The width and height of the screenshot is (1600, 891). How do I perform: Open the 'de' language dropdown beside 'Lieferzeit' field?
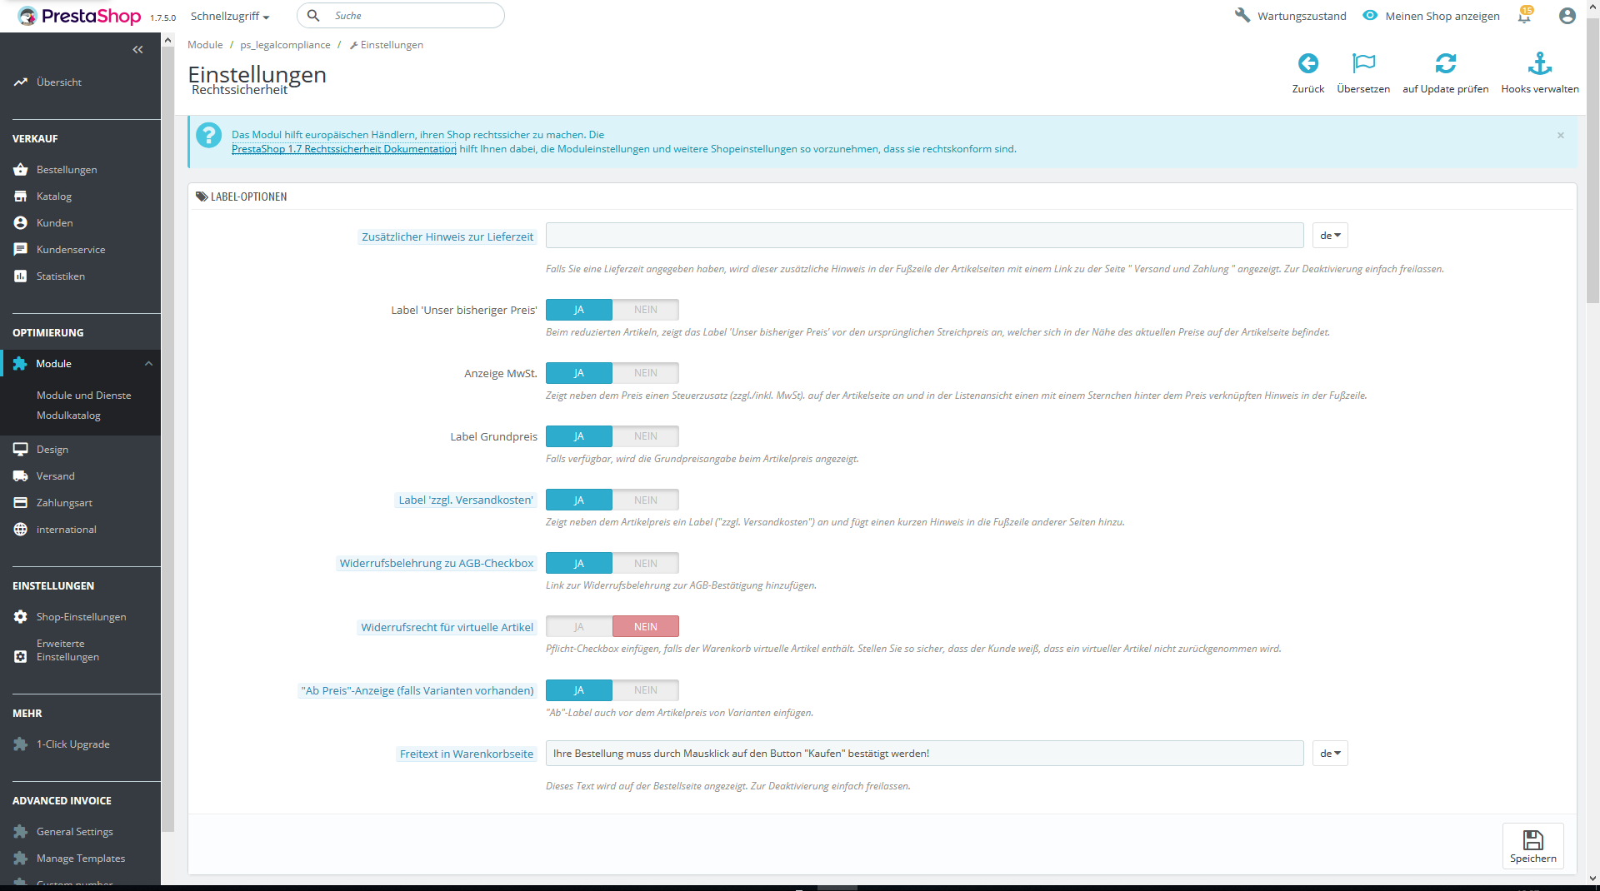pos(1330,236)
